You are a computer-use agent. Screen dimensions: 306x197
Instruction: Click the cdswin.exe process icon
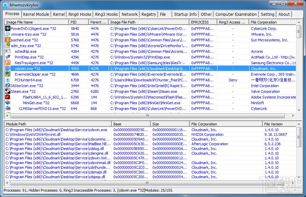[x=8, y=69]
